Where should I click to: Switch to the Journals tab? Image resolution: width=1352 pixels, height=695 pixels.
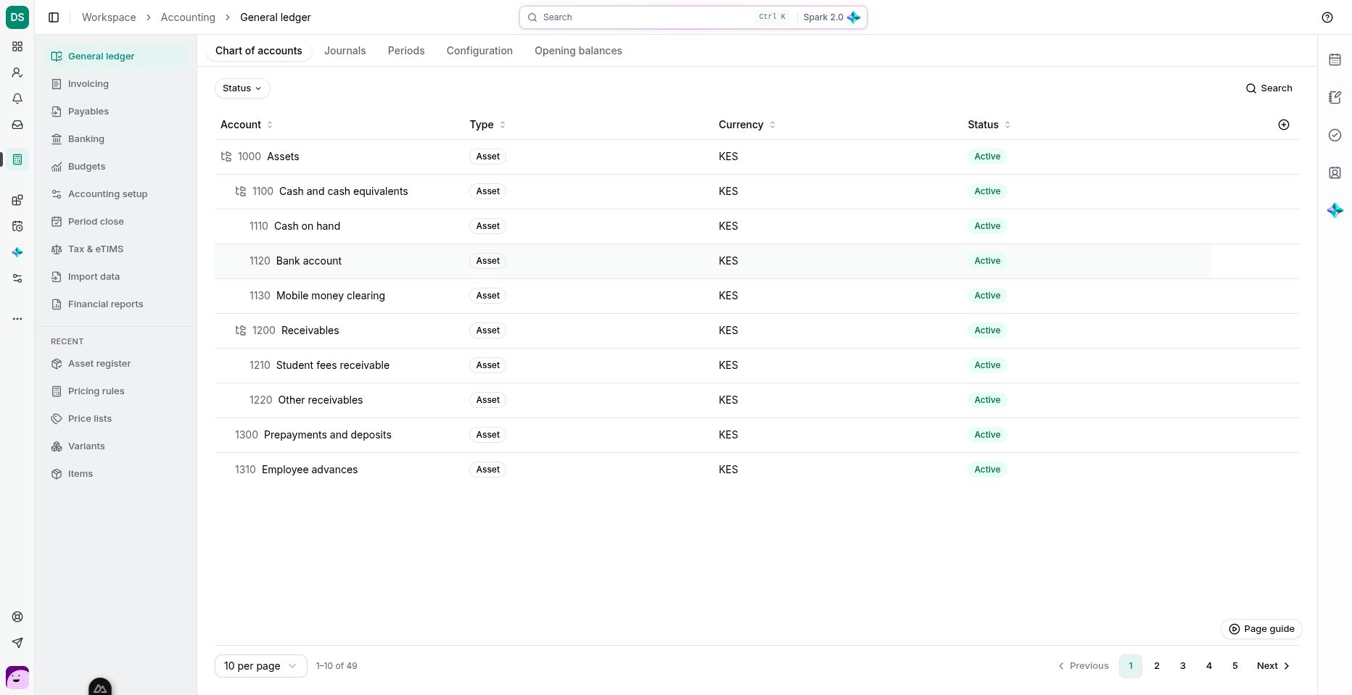(345, 51)
